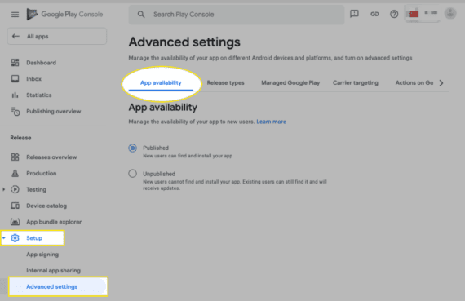465x301 pixels.
Task: Open the help question mark icon
Action: click(394, 14)
